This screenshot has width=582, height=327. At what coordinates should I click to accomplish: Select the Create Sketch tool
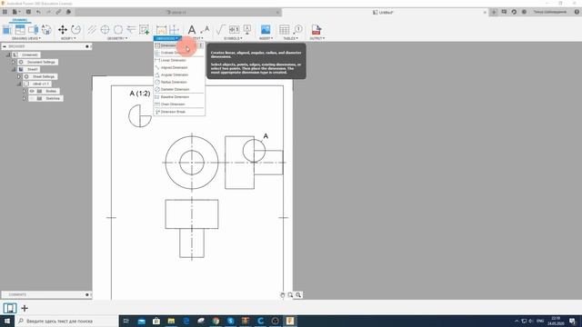144,30
